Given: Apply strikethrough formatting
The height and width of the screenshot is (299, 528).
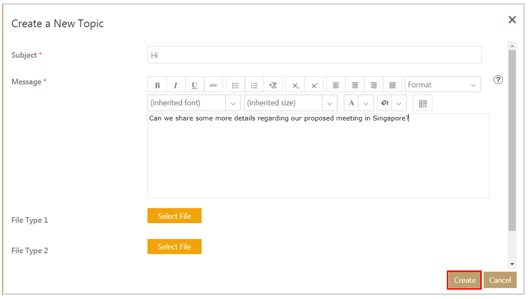Looking at the screenshot, I should (213, 85).
